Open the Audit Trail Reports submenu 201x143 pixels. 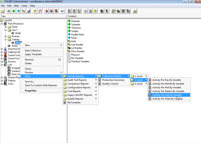(x=77, y=80)
